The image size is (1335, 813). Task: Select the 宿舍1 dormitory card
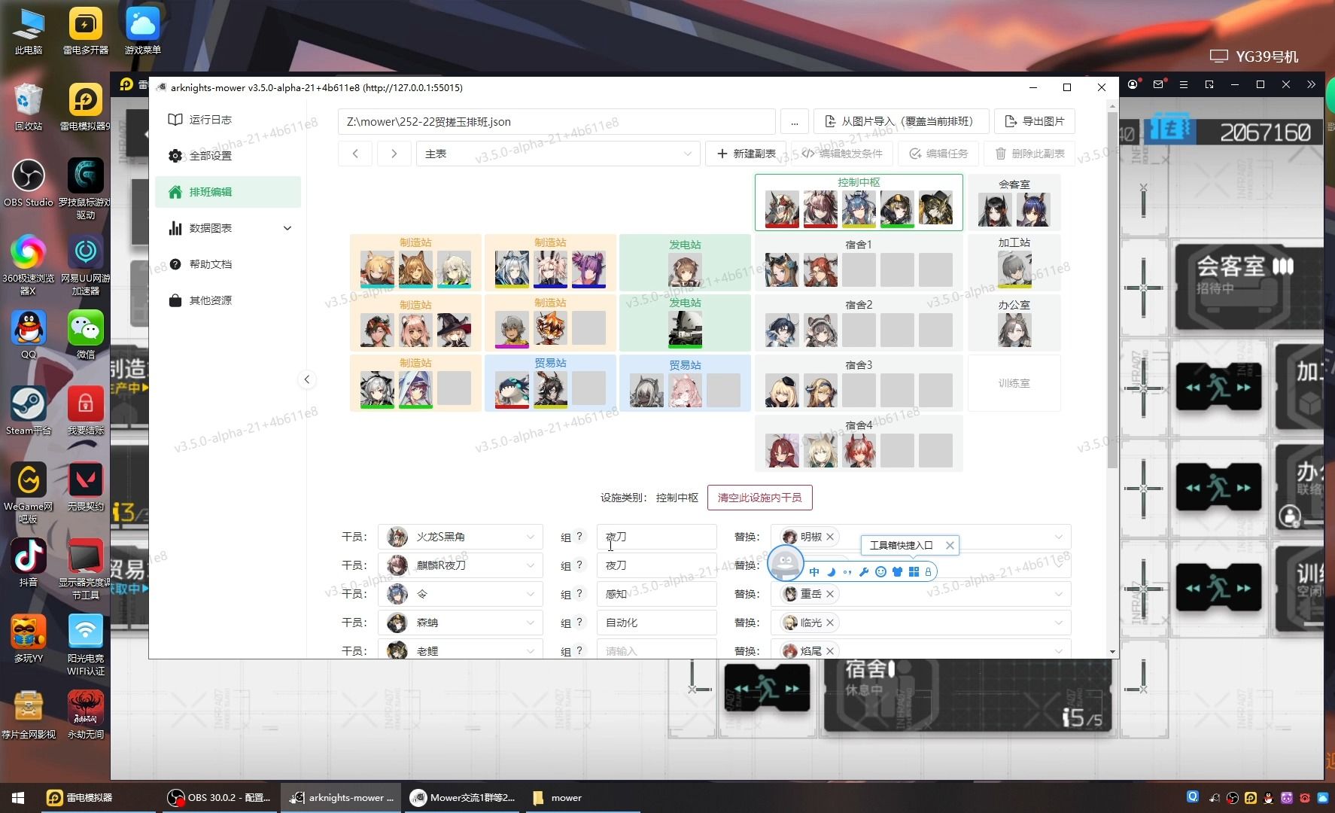tap(859, 263)
